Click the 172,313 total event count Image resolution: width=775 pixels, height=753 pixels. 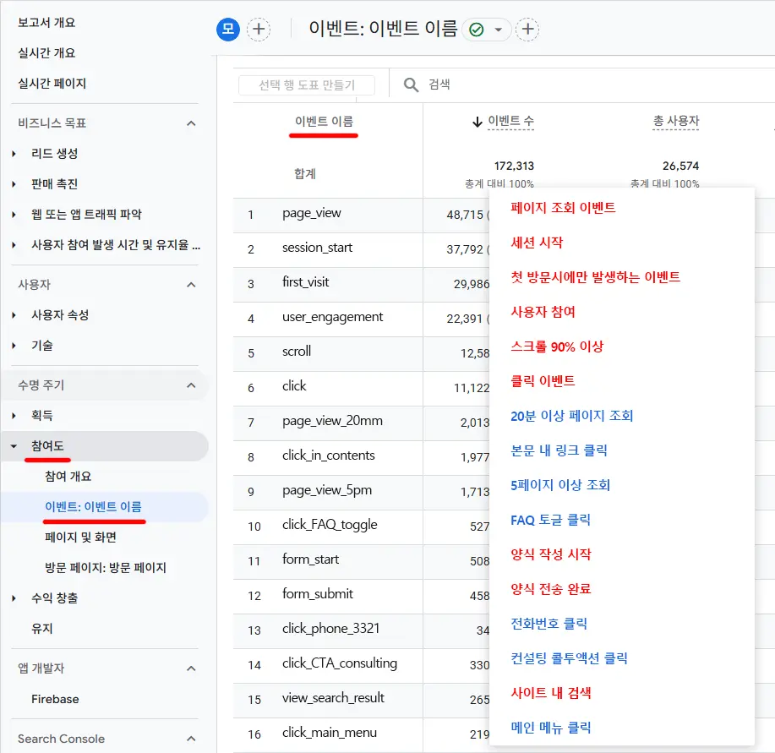pos(514,166)
